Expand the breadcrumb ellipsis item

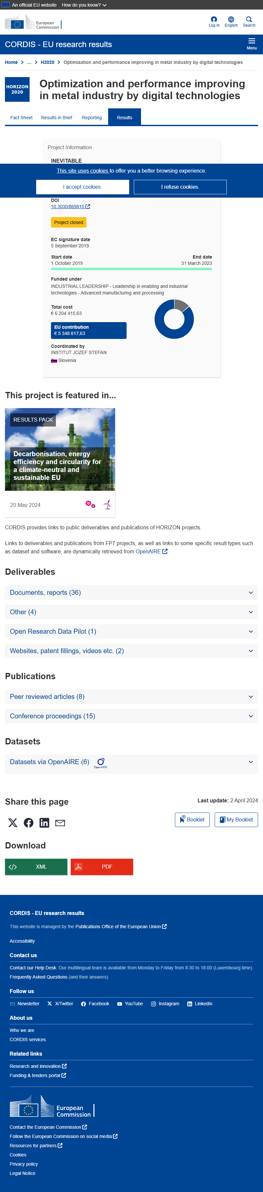(29, 63)
